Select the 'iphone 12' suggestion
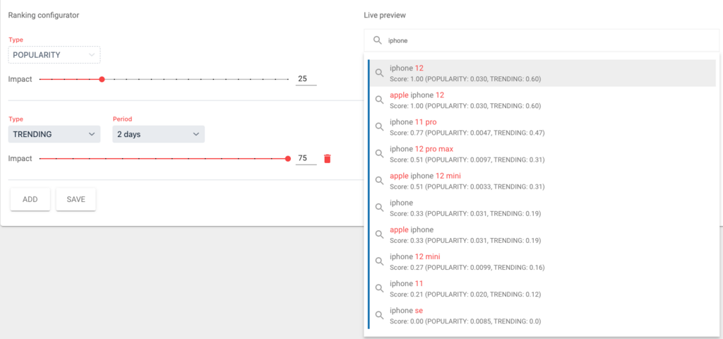Image resolution: width=723 pixels, height=339 pixels. (x=543, y=73)
